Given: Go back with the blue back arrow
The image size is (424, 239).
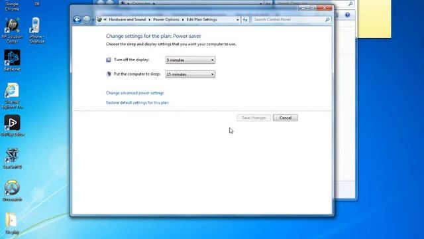Looking at the screenshot, I should click(x=77, y=19).
